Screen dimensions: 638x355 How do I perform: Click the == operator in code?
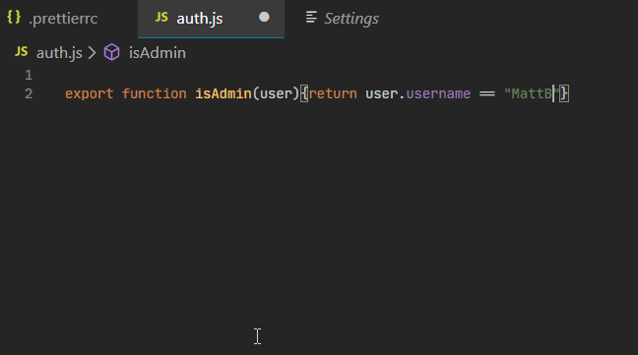click(x=487, y=93)
